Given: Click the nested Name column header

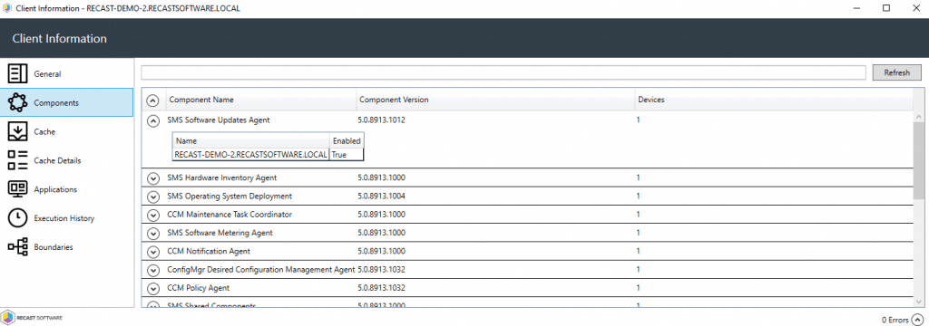Looking at the screenshot, I should 251,141.
